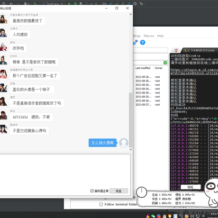Click terminal line 127.0.0.1:42440
The image size is (218, 218).
pyautogui.click(x=194, y=157)
